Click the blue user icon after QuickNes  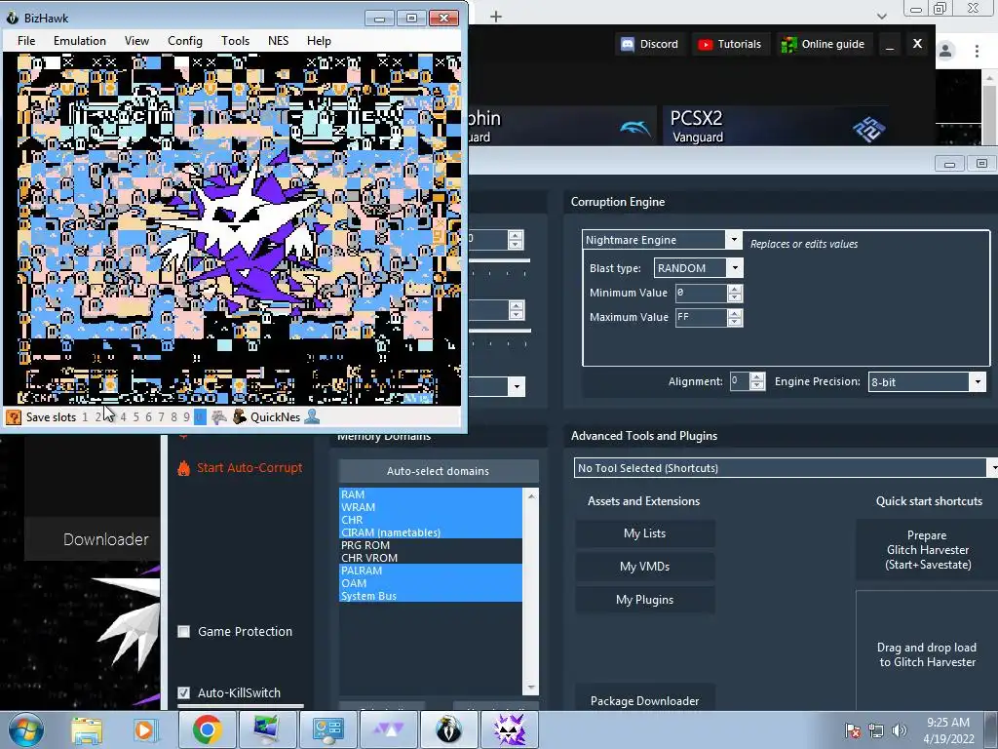[312, 417]
